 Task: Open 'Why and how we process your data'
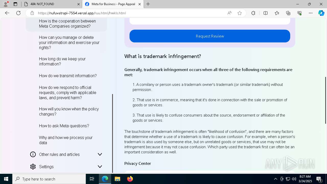(x=66, y=140)
